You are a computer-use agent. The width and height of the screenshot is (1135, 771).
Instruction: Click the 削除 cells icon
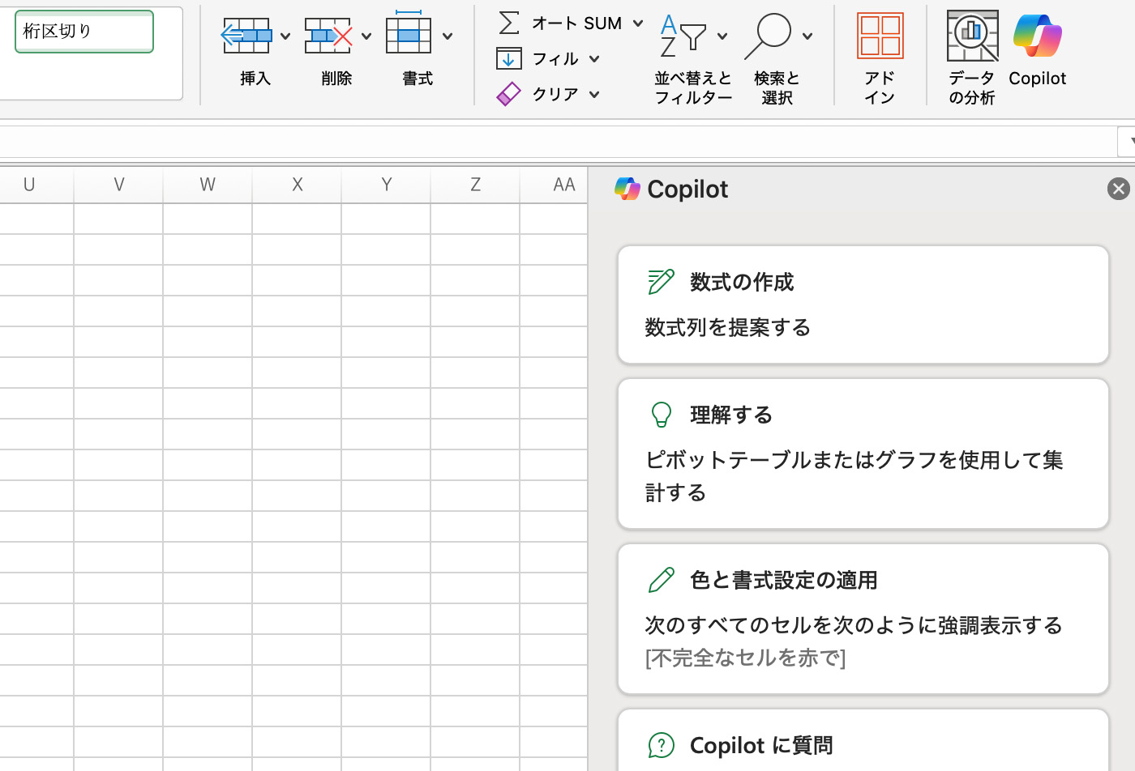click(328, 36)
